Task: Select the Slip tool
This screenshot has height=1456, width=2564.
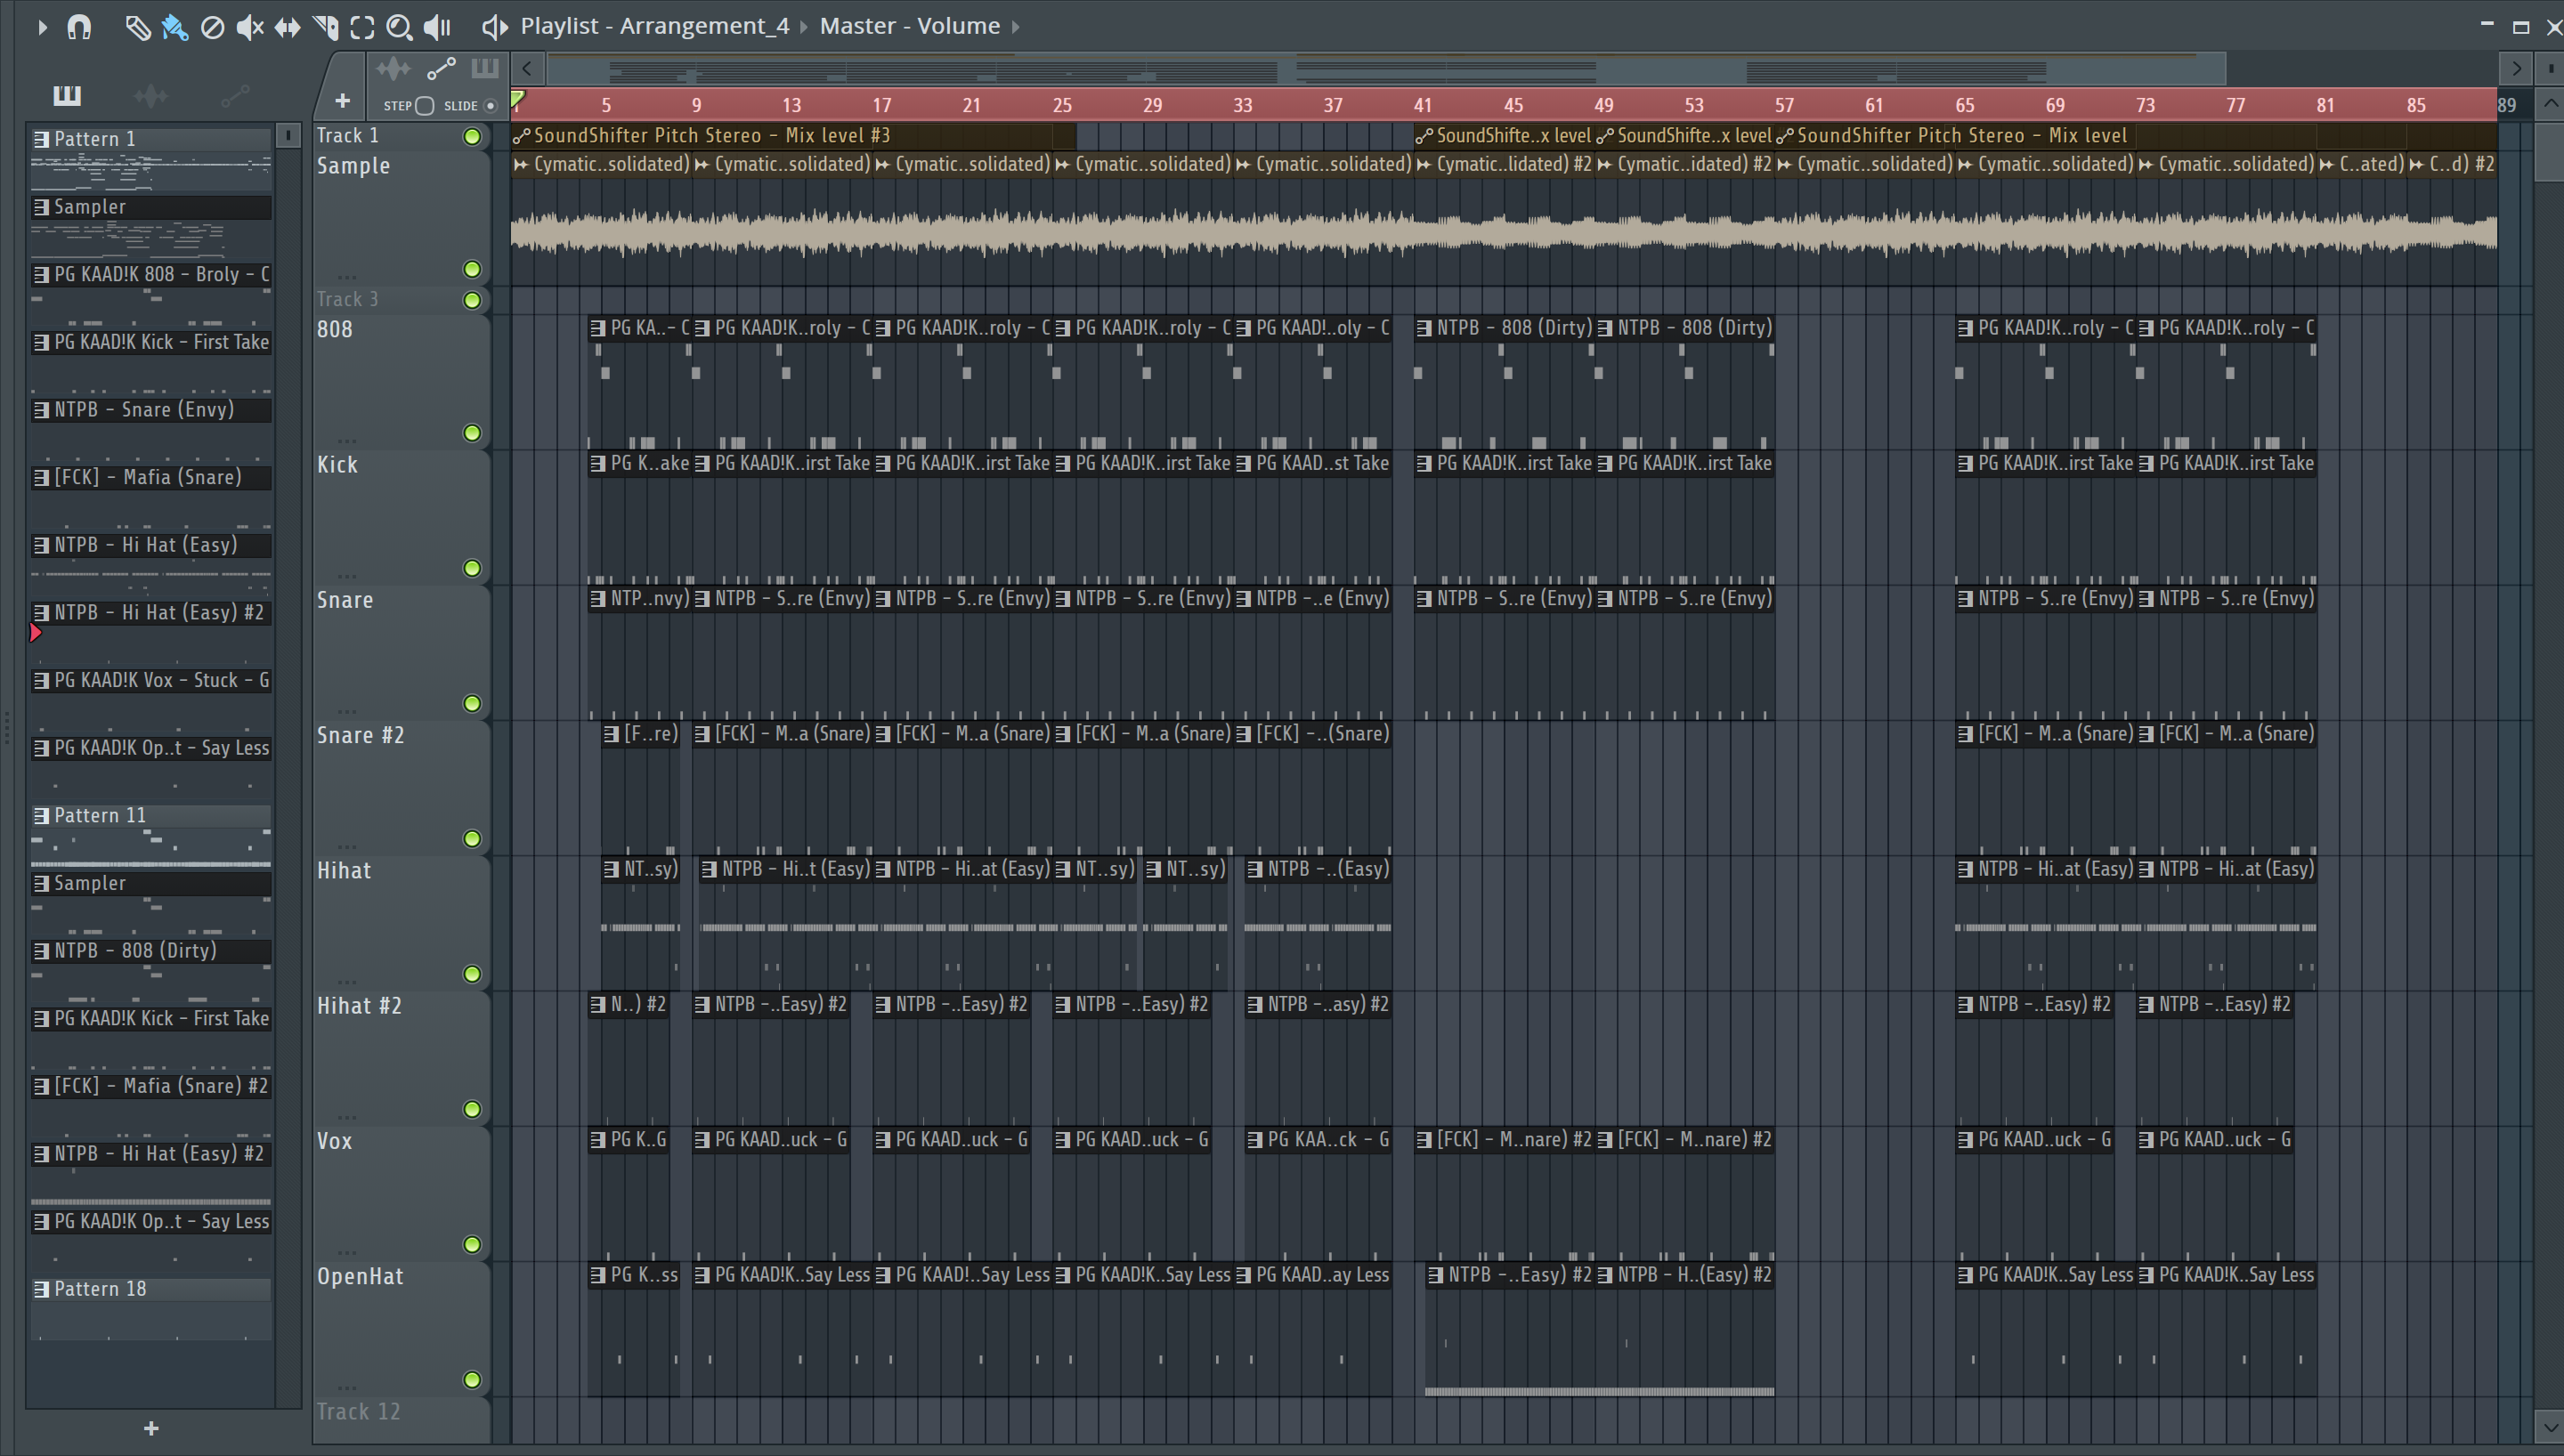Action: 287,27
